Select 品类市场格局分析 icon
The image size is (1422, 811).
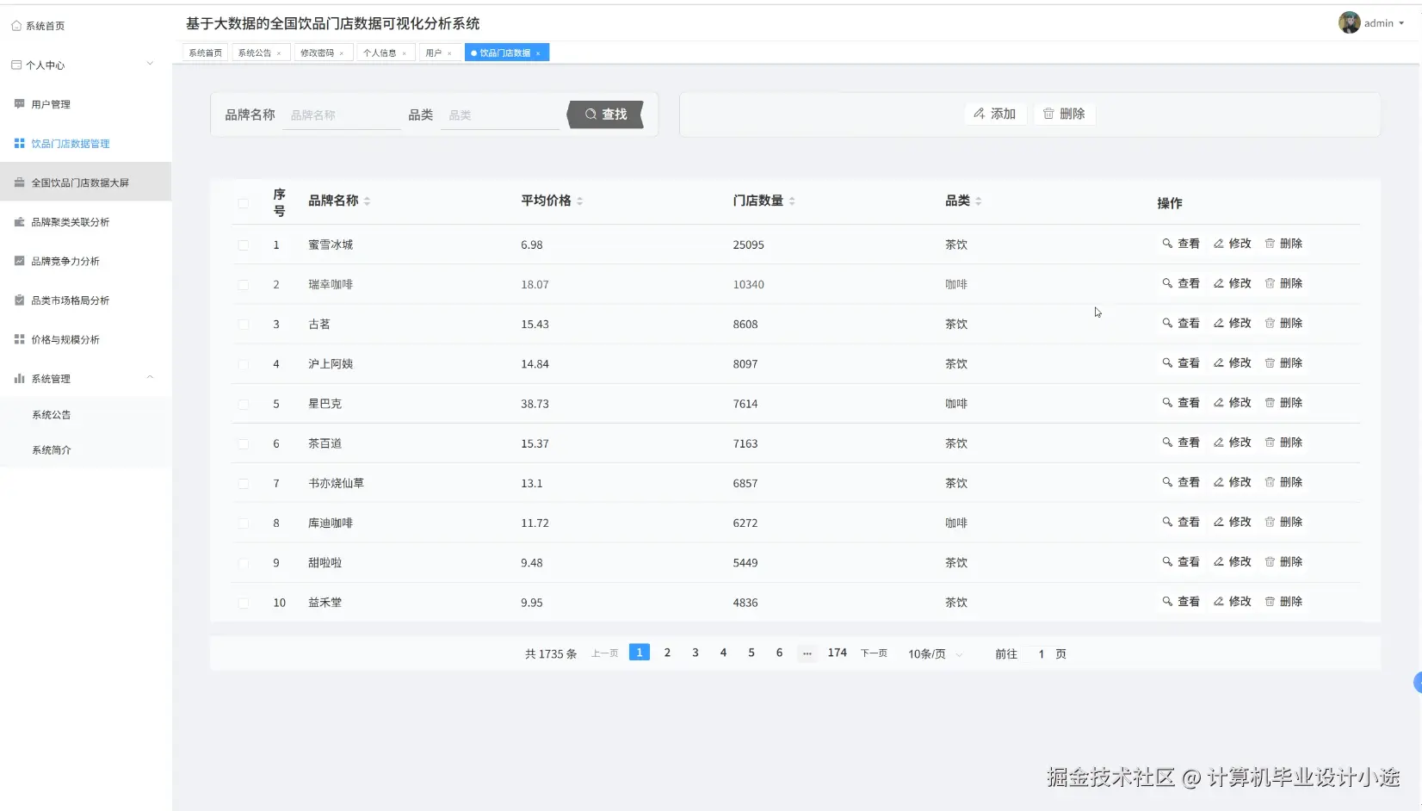tap(19, 300)
